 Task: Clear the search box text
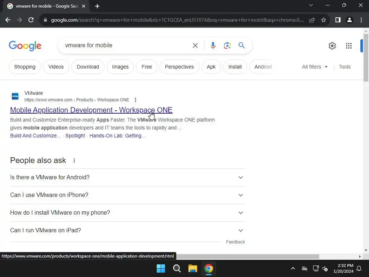[x=195, y=45]
